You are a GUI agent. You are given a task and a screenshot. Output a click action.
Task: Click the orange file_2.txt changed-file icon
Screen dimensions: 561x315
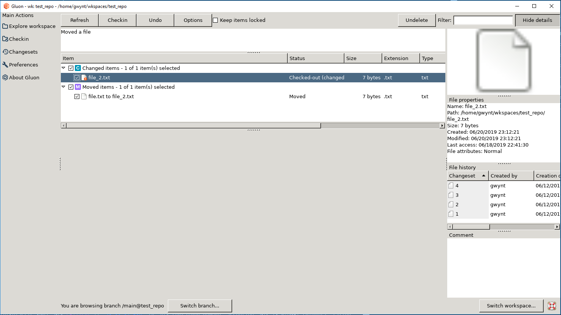(x=84, y=77)
